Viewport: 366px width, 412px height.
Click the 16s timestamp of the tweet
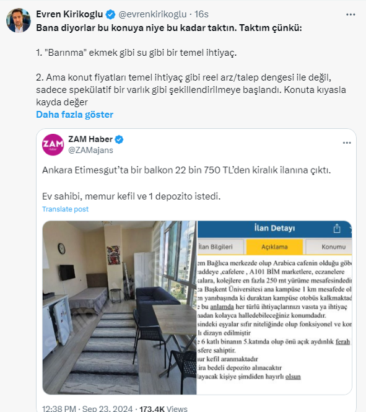(x=201, y=14)
